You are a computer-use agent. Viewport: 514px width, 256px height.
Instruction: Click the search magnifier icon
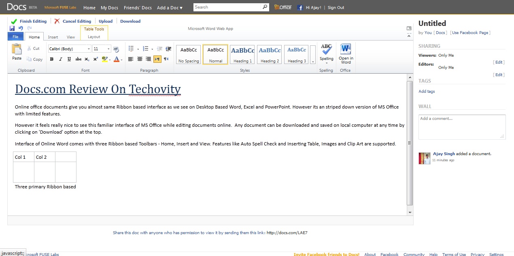(x=265, y=7)
